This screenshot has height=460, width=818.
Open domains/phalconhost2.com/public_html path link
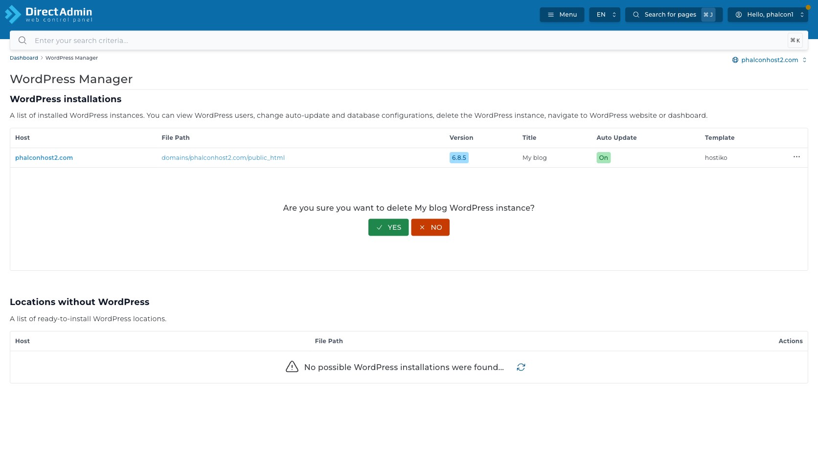click(x=223, y=158)
